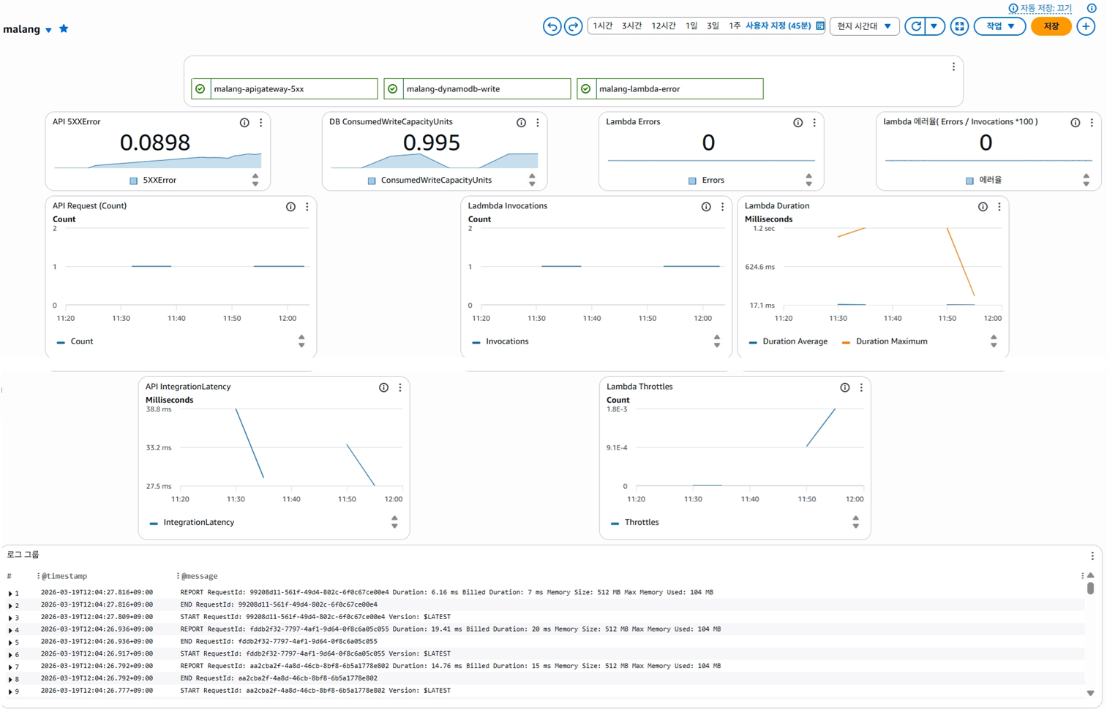Save the dashboard with the 저장 button
This screenshot has width=1107, height=709.
tap(1051, 26)
